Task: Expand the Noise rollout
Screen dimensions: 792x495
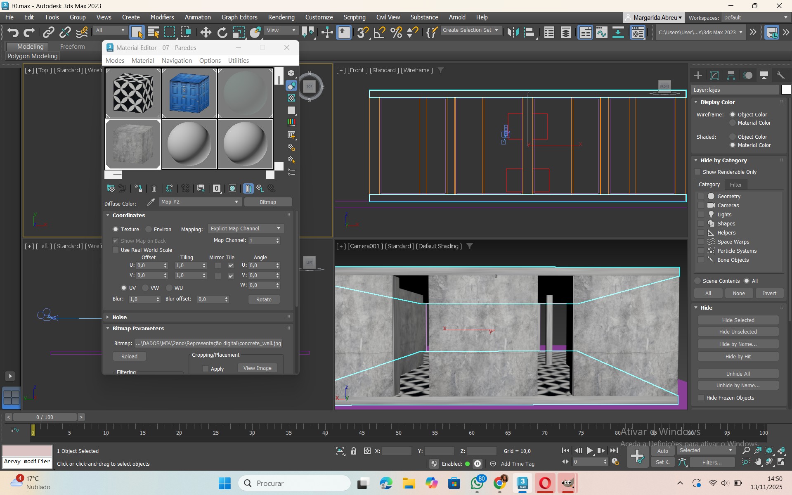Action: [119, 317]
